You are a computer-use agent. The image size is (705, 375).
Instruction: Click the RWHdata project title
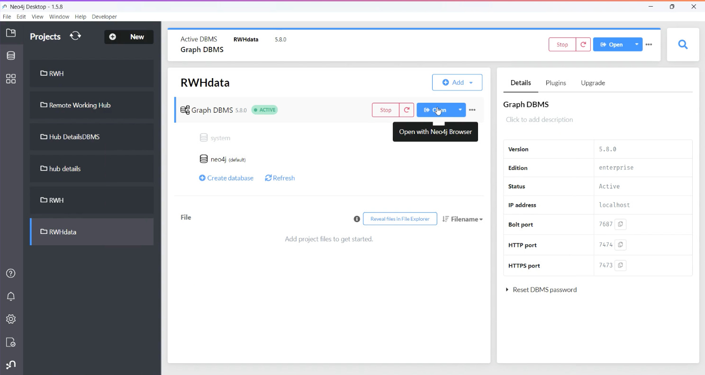coord(205,83)
